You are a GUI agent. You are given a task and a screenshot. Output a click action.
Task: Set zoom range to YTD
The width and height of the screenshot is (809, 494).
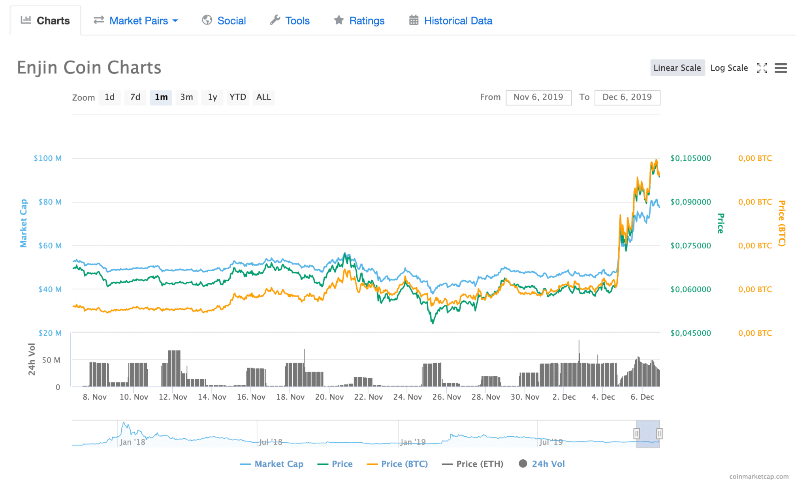click(238, 97)
